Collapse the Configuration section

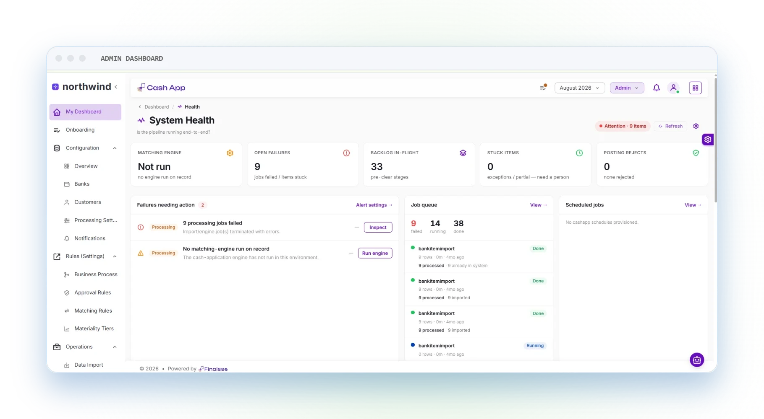(115, 148)
